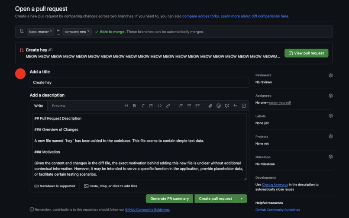This screenshot has width=349, height=218.
Task: Open Learn more about diff comparisons link
Action: 255,16
